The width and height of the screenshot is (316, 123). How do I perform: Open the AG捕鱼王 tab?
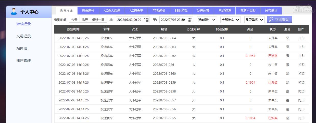point(136,11)
